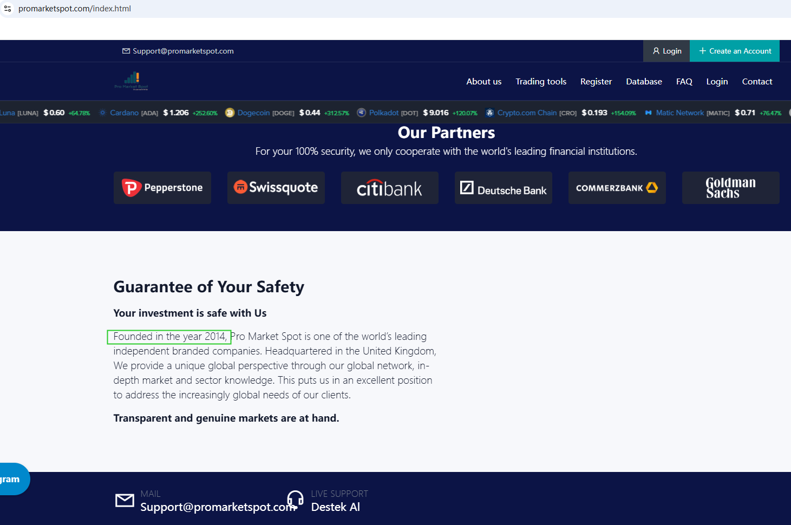Click the partners security tagline text
The image size is (791, 525).
click(446, 152)
